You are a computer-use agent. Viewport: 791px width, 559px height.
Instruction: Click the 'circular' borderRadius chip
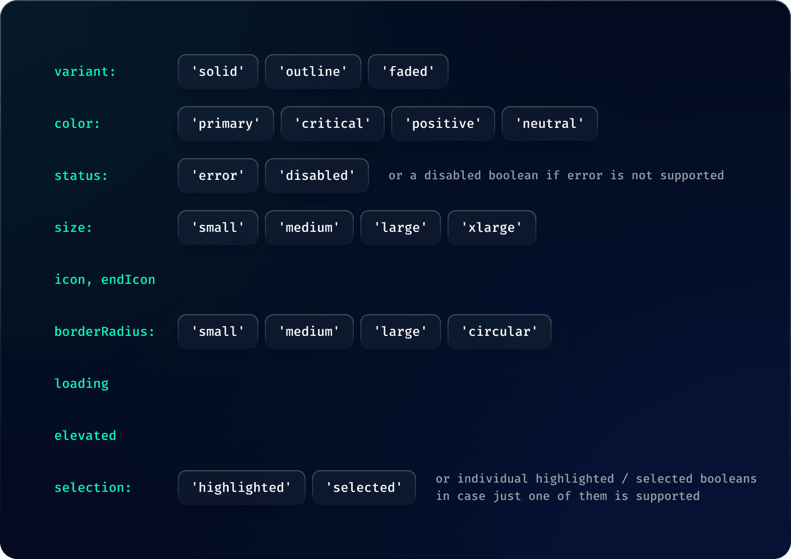(499, 331)
